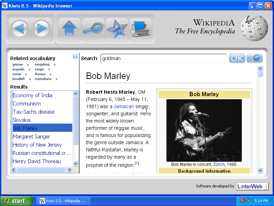Viewport: 274px width, 206px height.
Task: Click the forward navigation arrow
Action: point(43,29)
